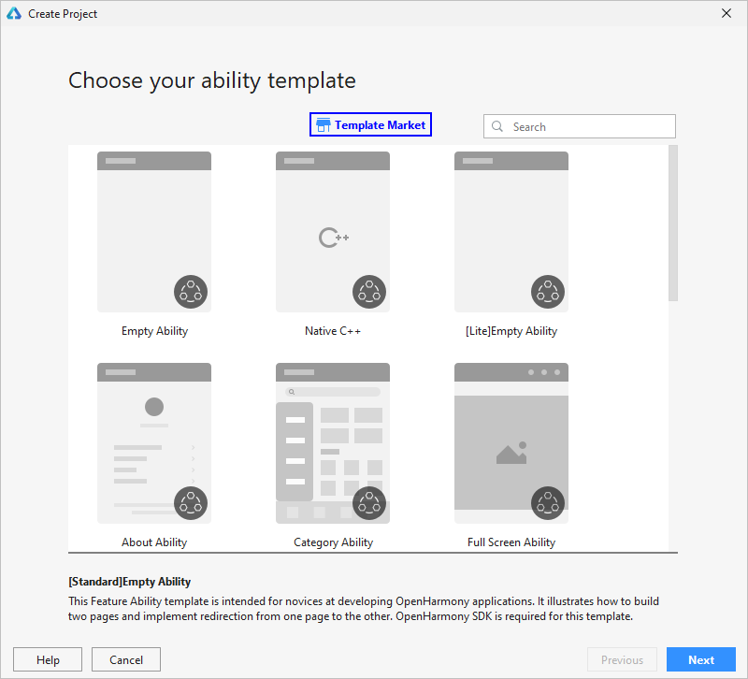The image size is (748, 679).
Task: Click the Next button
Action: click(700, 659)
